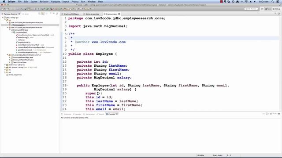The image size is (282, 158).
Task: Click the green Run toolbar button
Action: [x=47, y=9]
